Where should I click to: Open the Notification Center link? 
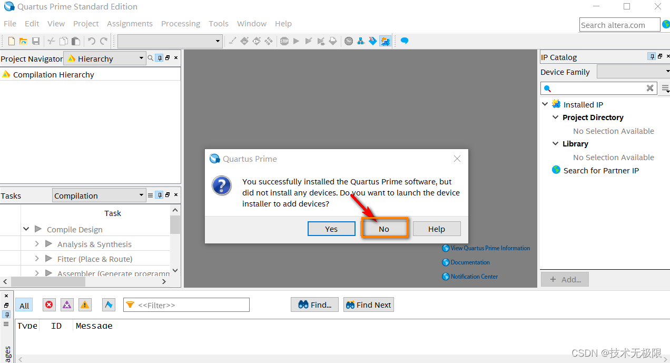coord(474,277)
